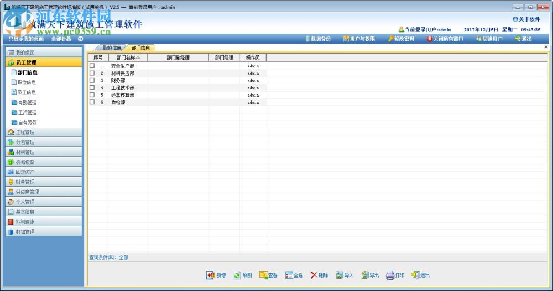Expand 分包管理 sidebar section
The width and height of the screenshot is (553, 291).
44,142
